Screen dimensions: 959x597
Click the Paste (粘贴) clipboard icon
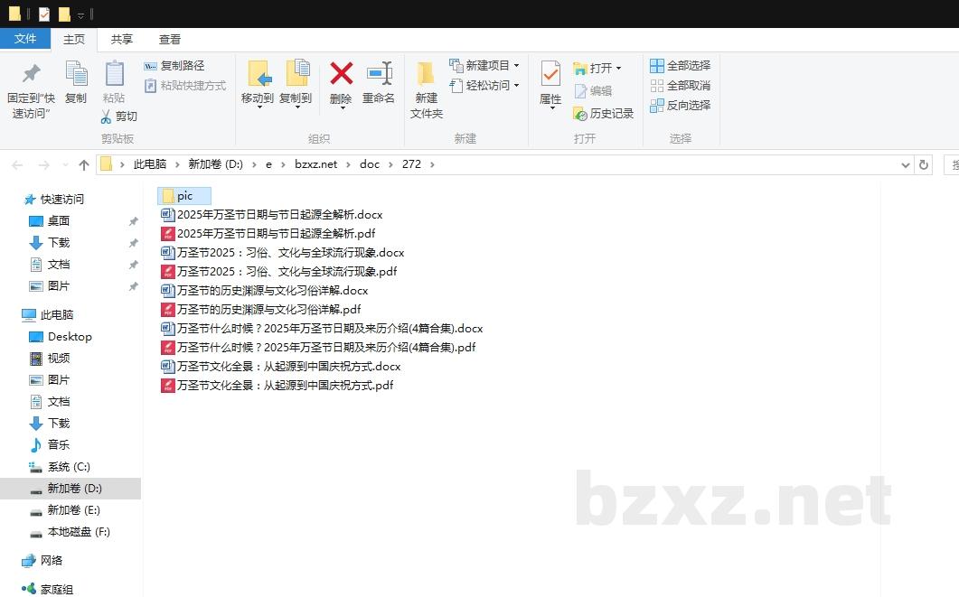114,74
